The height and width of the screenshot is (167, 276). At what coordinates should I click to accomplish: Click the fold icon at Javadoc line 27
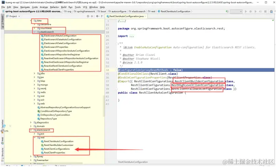click(117, 43)
